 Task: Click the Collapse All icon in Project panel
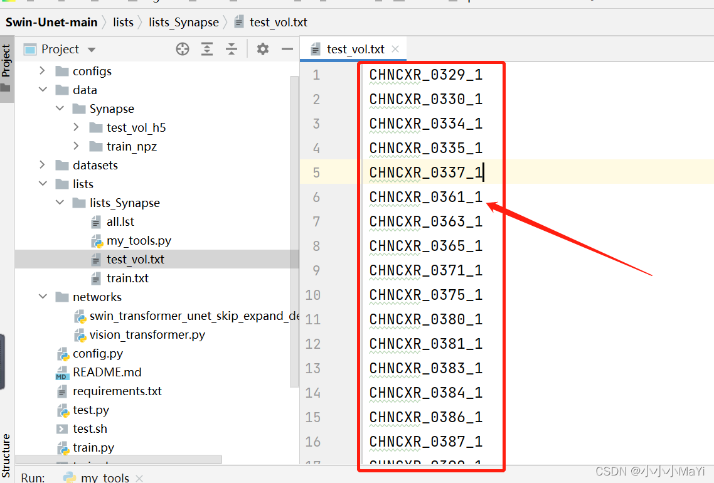[232, 49]
